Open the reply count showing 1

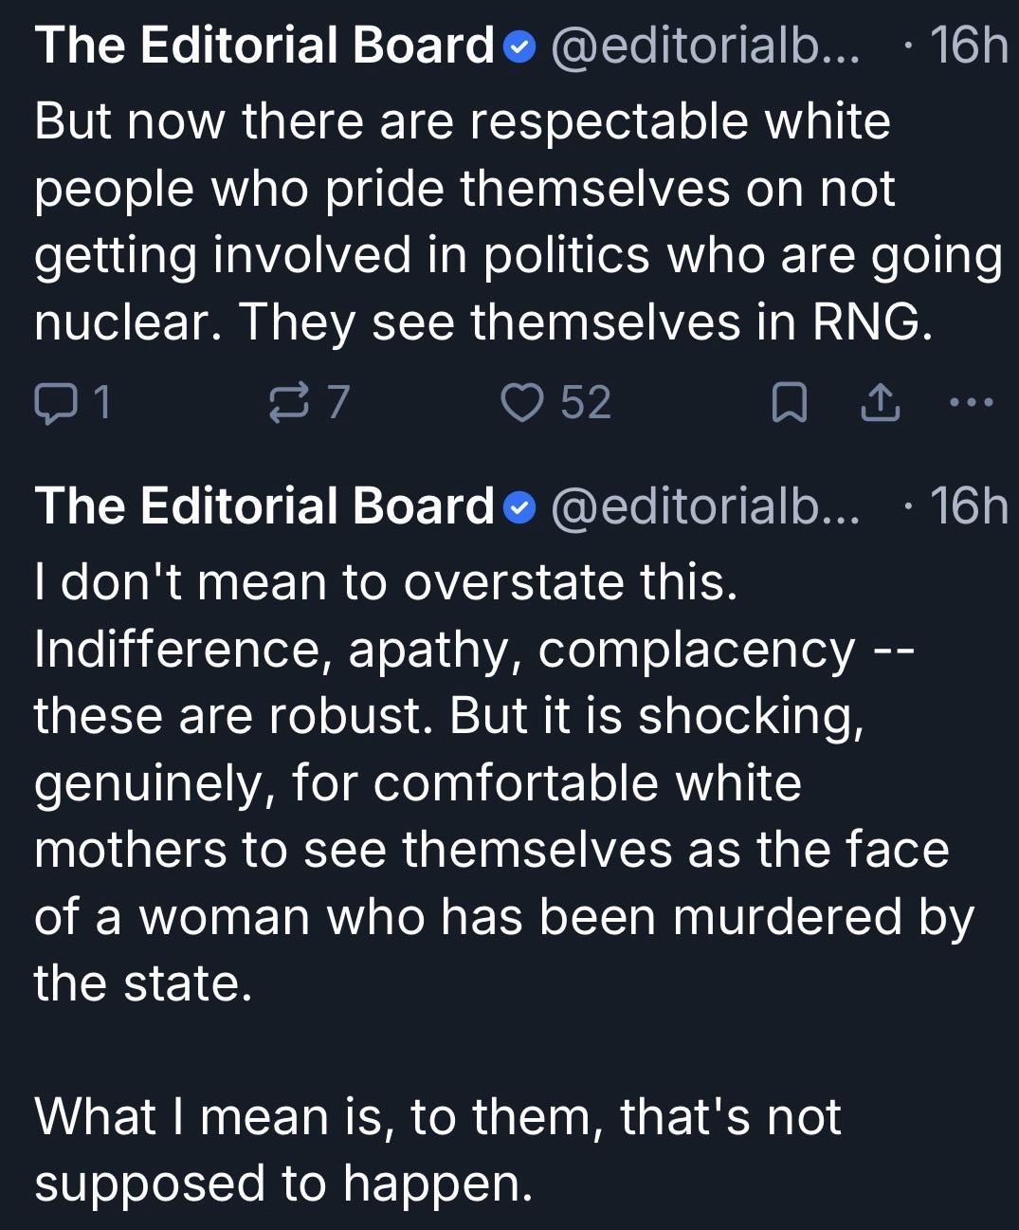click(101, 403)
